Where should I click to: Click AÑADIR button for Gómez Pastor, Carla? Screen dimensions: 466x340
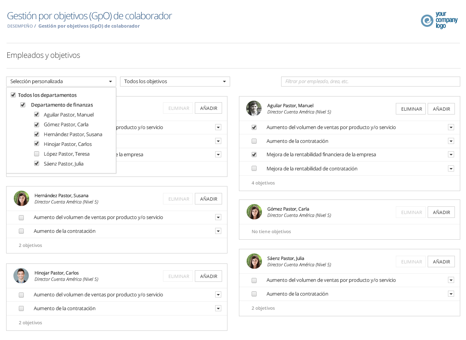tap(441, 212)
